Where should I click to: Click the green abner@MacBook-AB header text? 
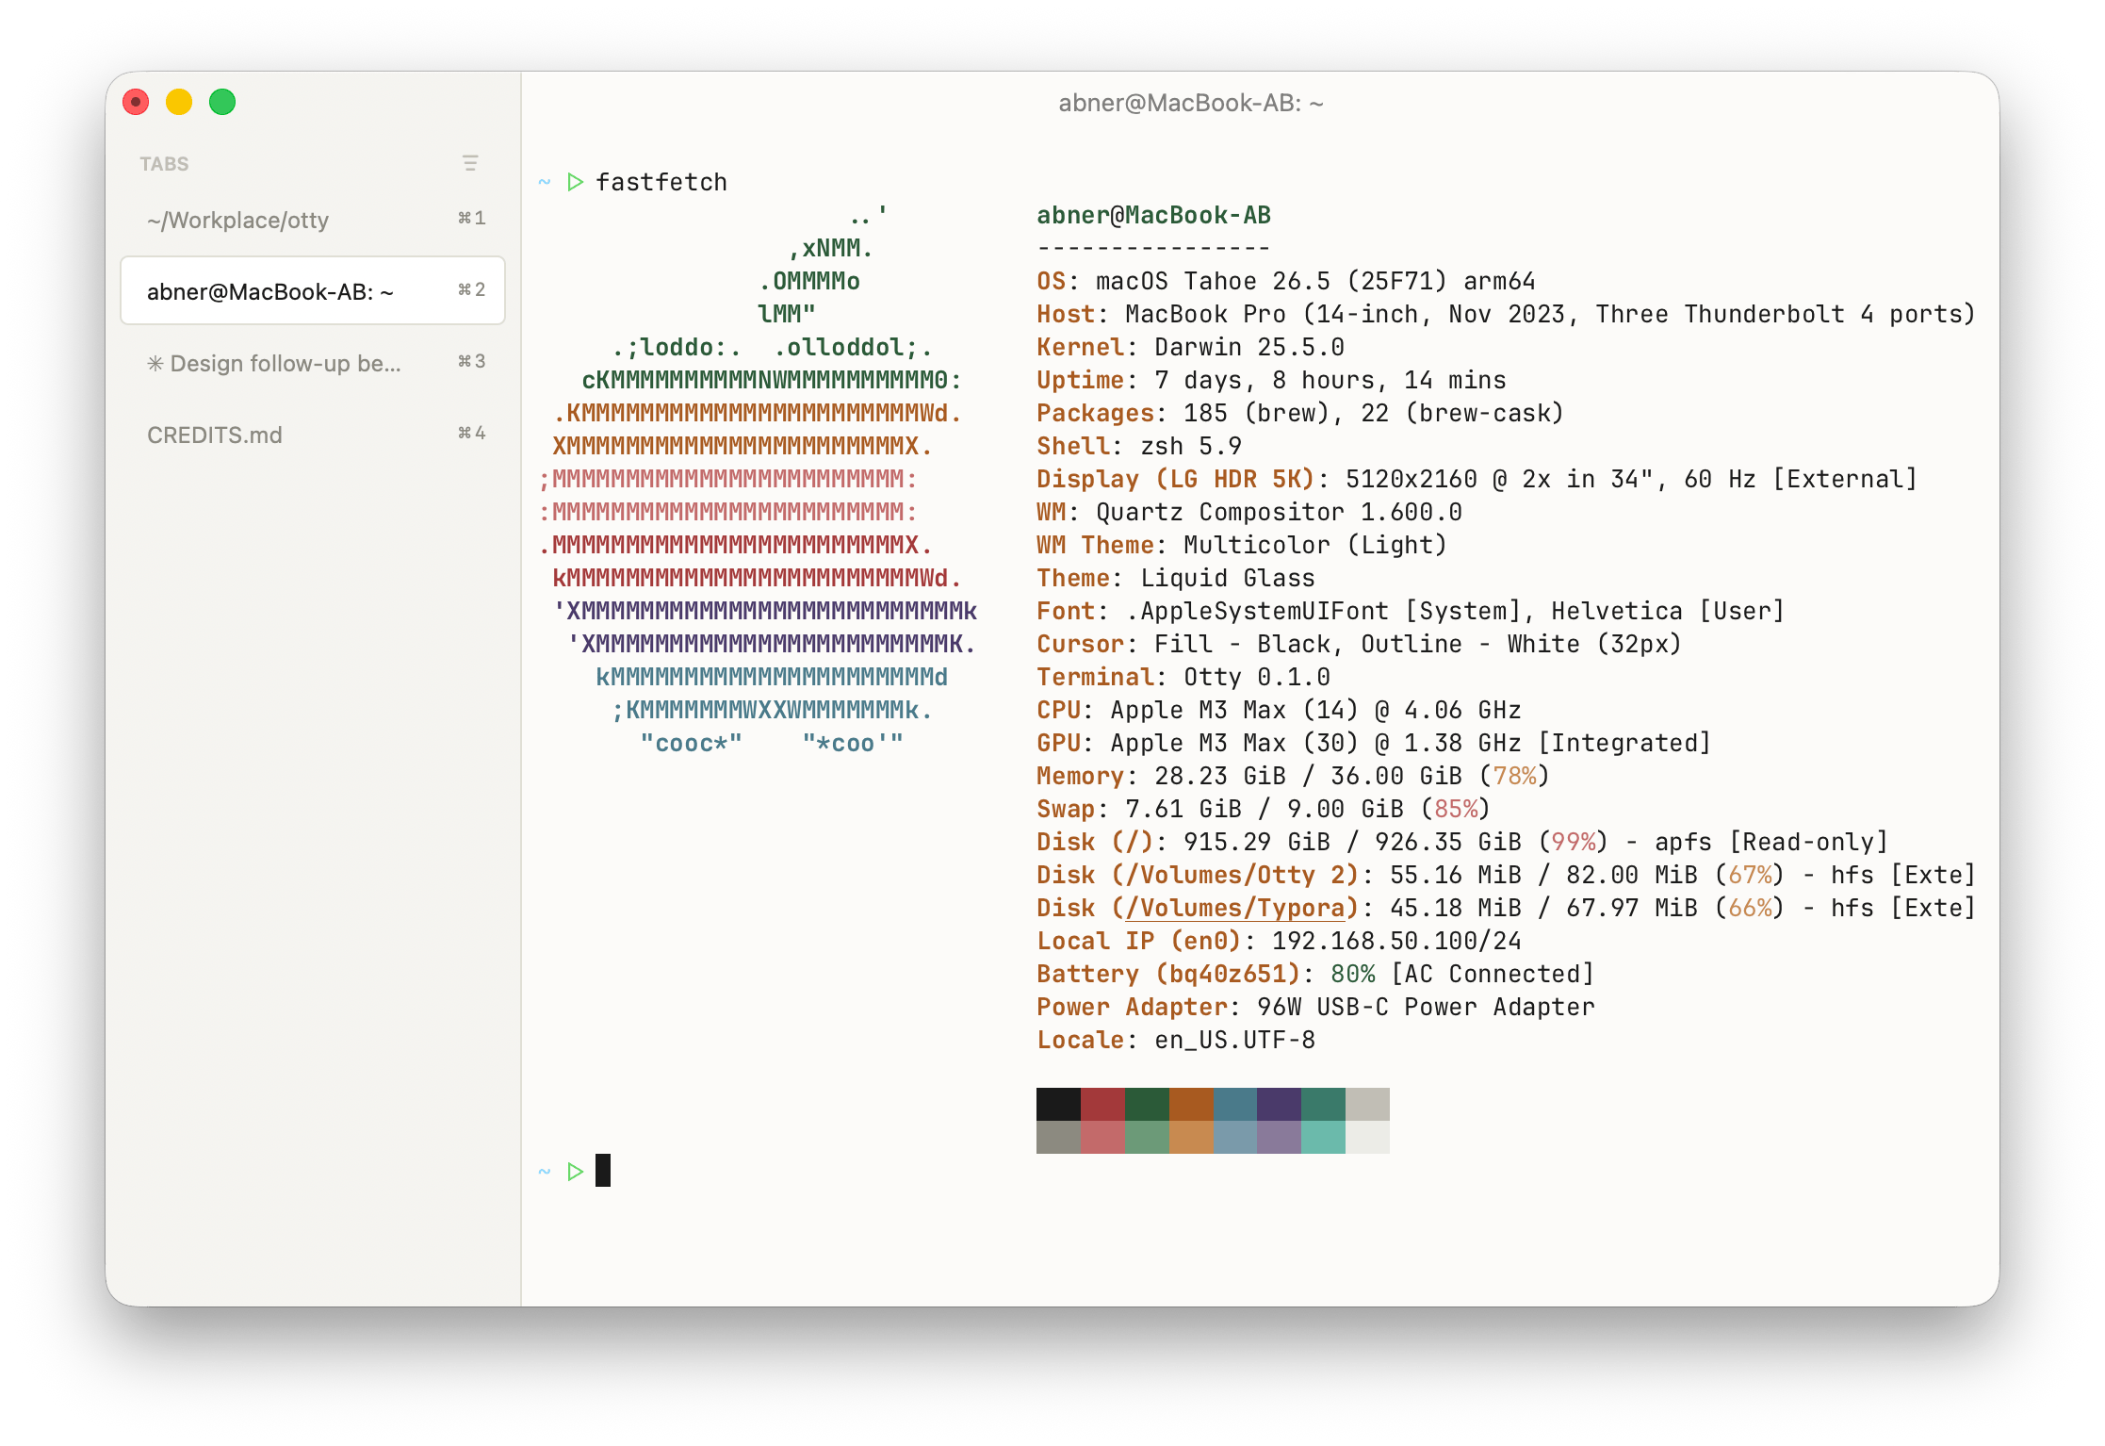(x=1153, y=215)
